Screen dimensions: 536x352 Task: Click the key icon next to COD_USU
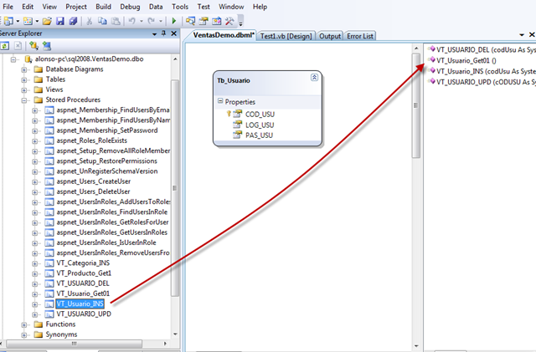click(229, 114)
